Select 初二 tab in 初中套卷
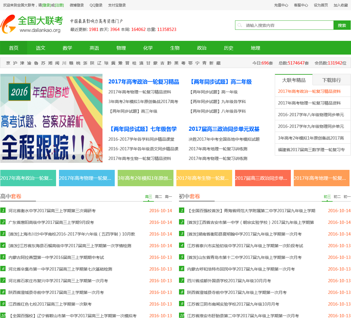The image size is (351, 319). pos(337,197)
